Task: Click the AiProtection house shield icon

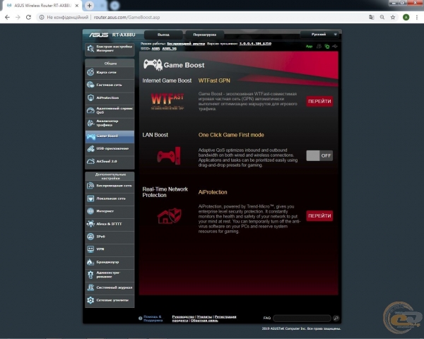Action: (170, 216)
